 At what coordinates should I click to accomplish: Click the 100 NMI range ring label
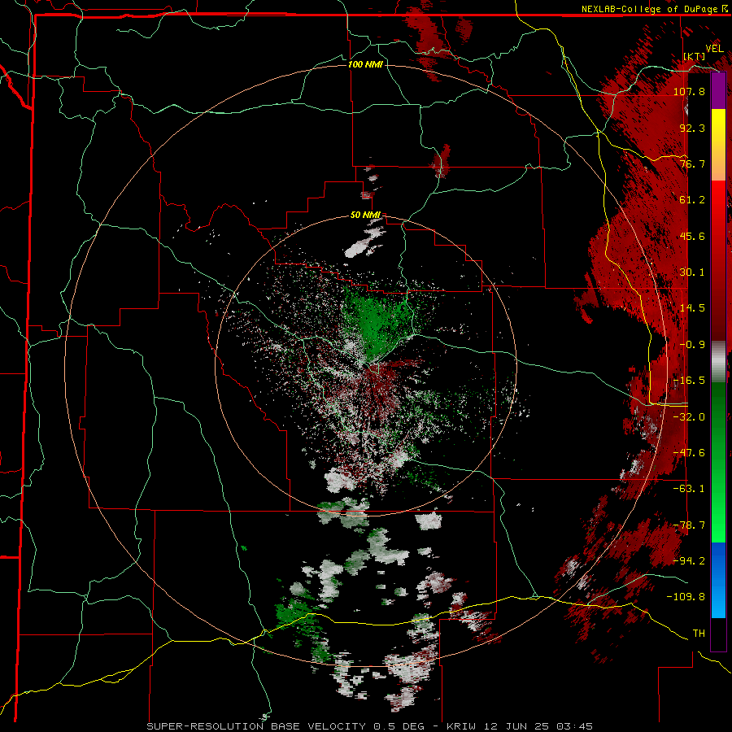[x=365, y=64]
